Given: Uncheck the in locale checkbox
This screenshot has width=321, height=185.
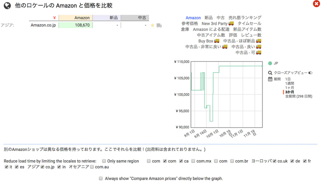Looking at the screenshot, I should coord(59,167).
